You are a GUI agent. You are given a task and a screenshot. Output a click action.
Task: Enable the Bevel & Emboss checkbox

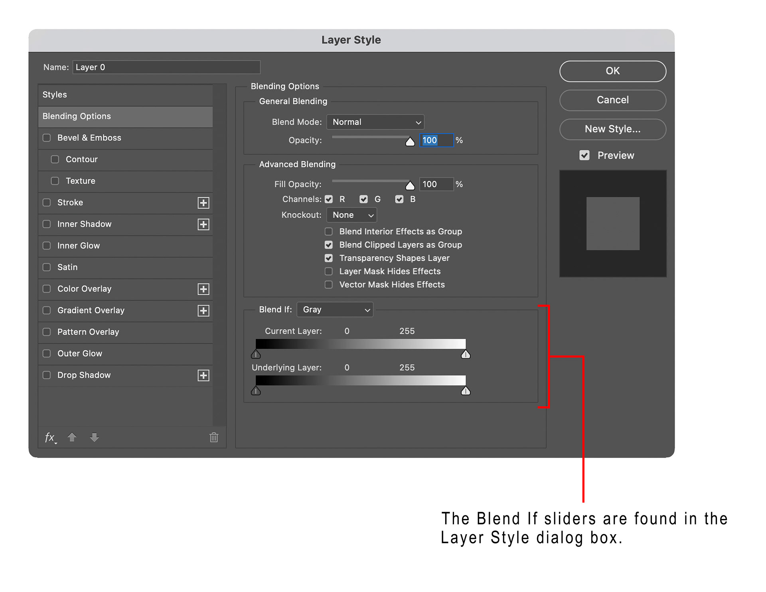coord(47,138)
